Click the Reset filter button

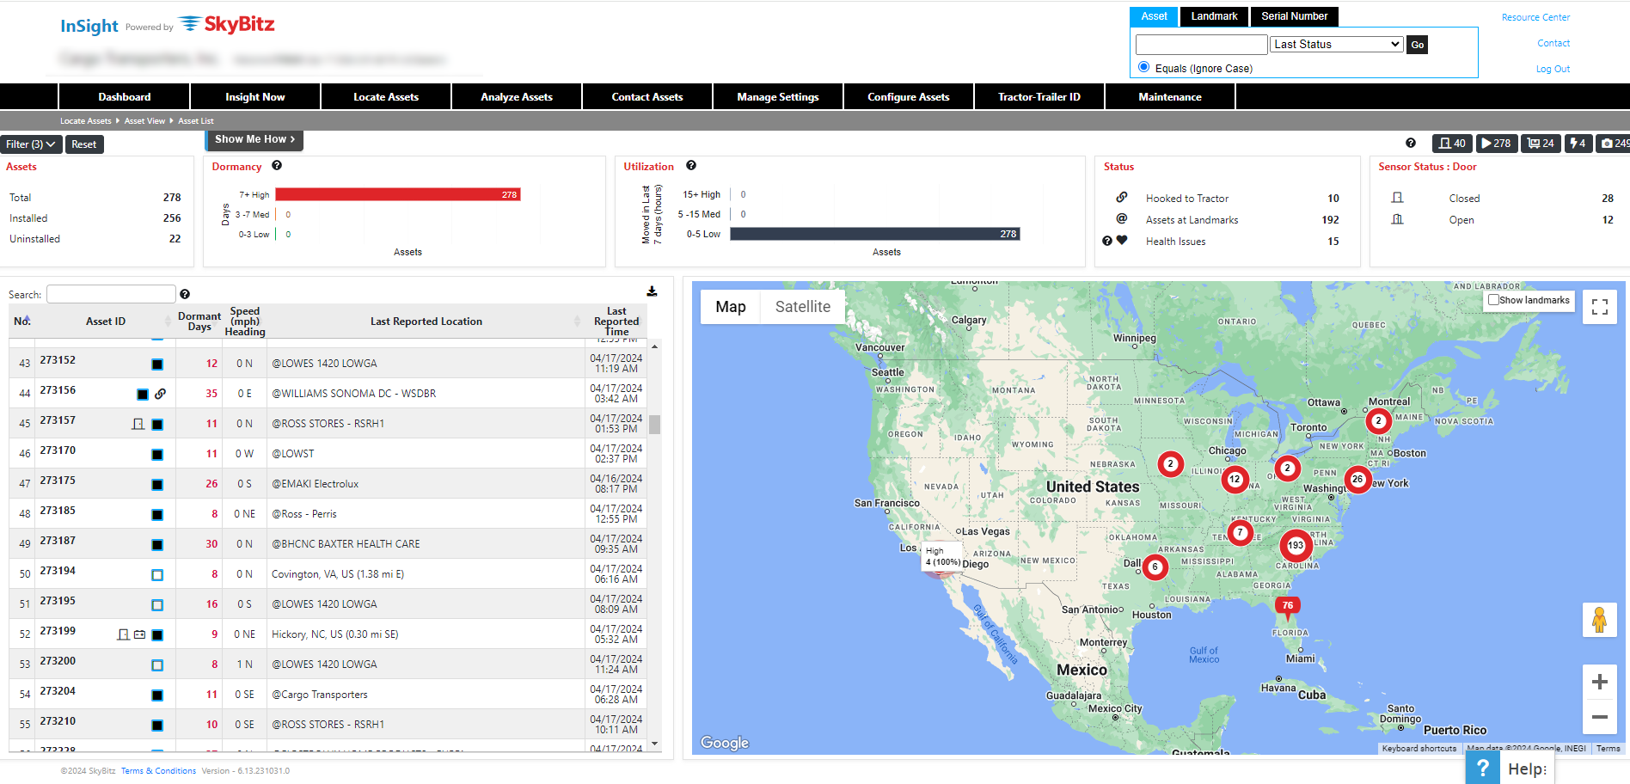point(84,144)
